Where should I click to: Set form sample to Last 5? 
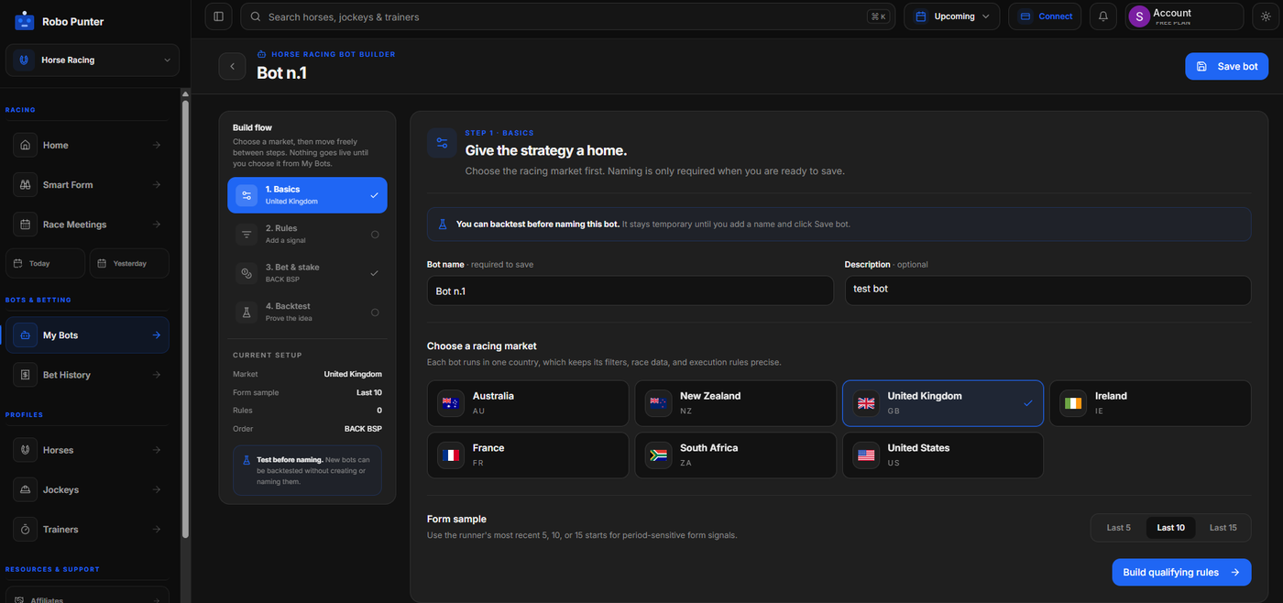pos(1118,528)
